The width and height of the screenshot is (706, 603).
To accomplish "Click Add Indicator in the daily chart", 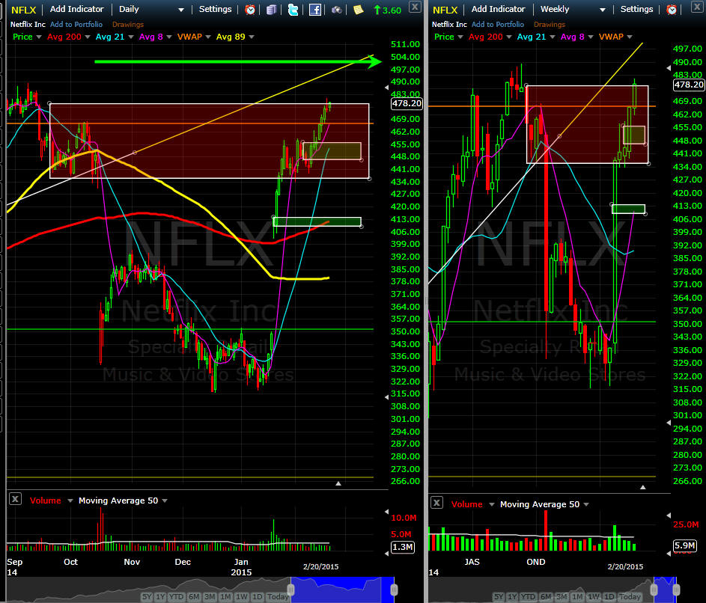I will click(x=76, y=9).
